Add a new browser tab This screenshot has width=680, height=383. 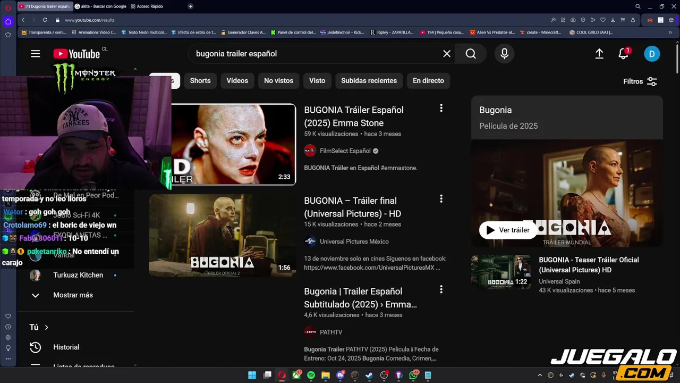(x=191, y=6)
